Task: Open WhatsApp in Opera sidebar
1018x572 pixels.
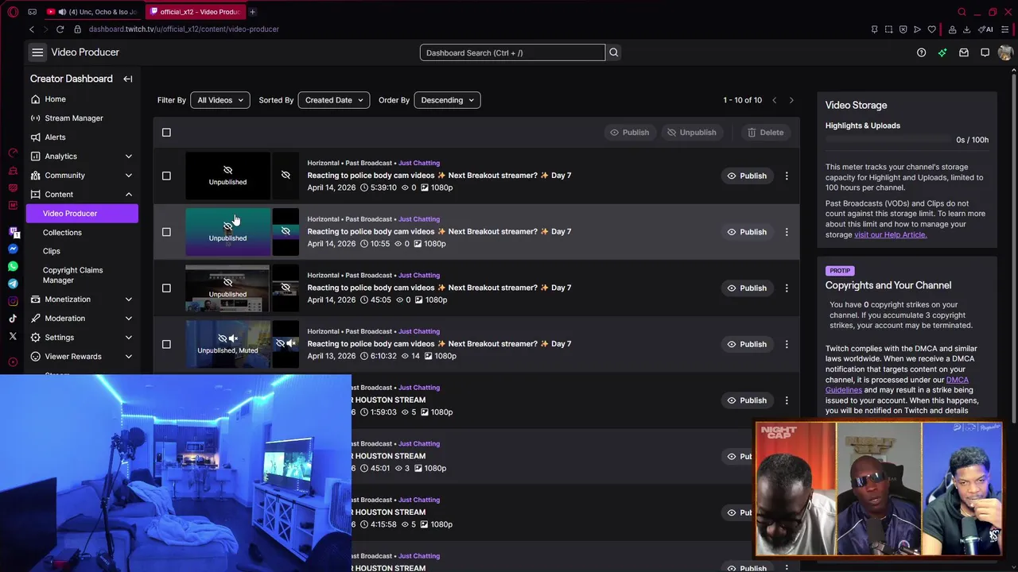Action: 13,266
